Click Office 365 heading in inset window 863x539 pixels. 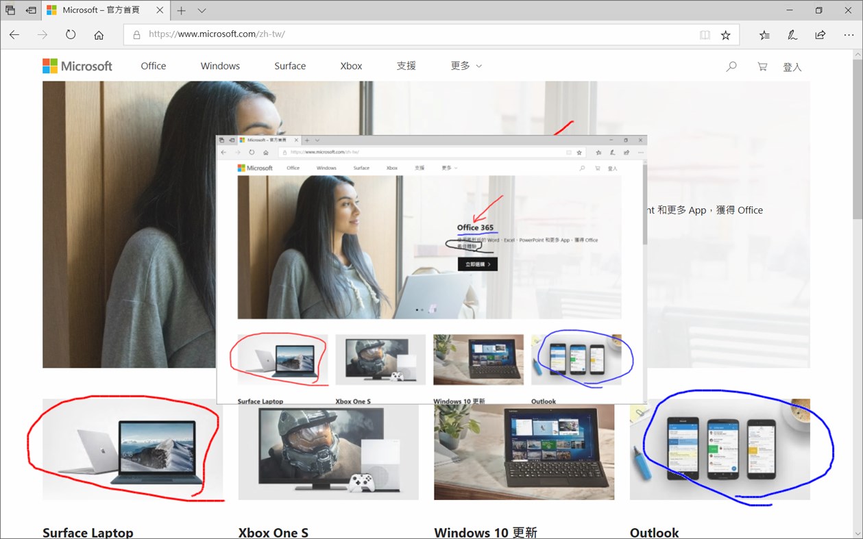click(x=475, y=227)
